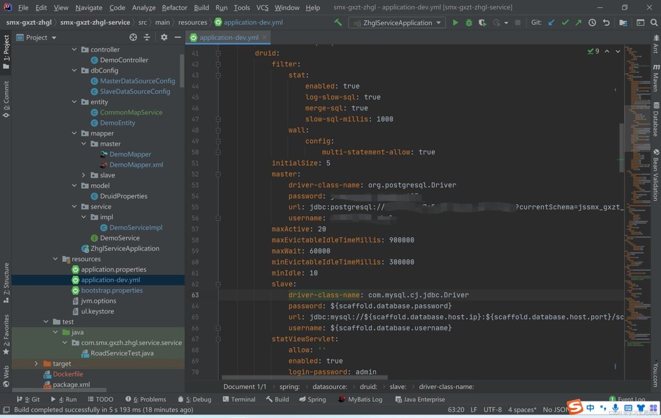The width and height of the screenshot is (661, 418).
Task: Open the ZhglServiceApplication run configuration dropdown
Action: pyautogui.click(x=397, y=23)
